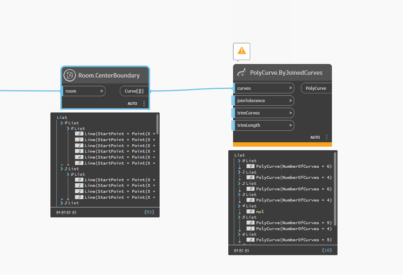Screen dimensions: 403x275
Task: Click the room input port
Action: (84, 91)
